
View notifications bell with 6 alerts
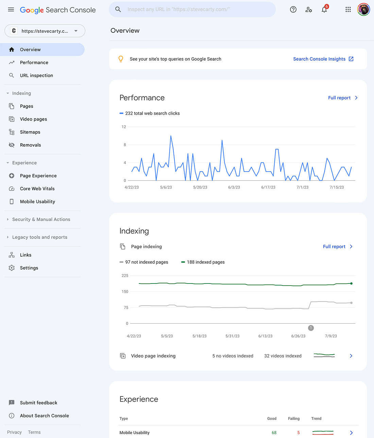[324, 9]
